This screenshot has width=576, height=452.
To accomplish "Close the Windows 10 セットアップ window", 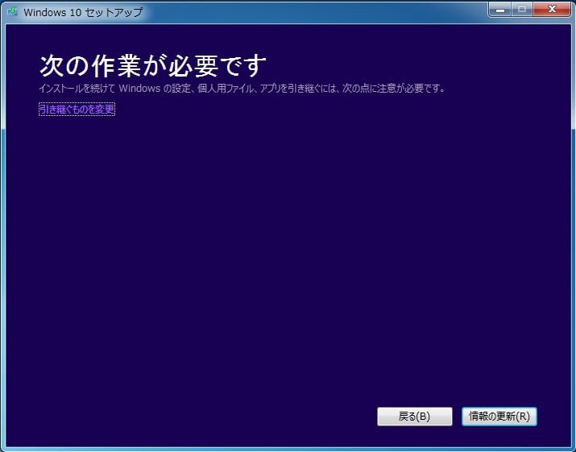I will [553, 9].
